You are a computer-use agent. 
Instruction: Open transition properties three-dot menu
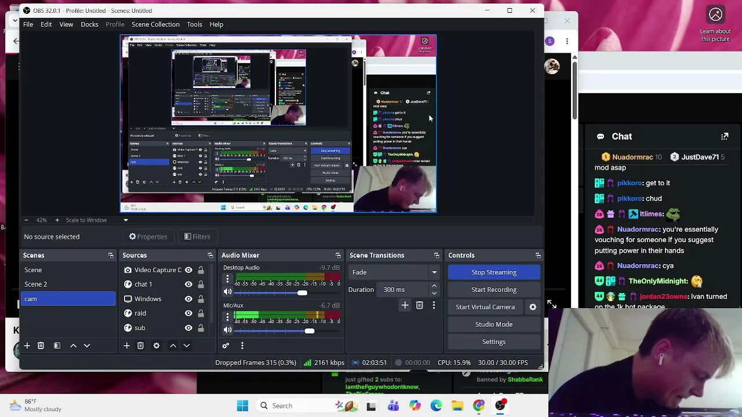(434, 305)
